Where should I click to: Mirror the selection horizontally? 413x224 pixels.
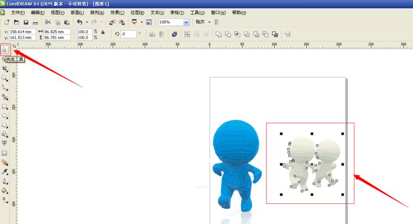(x=152, y=34)
